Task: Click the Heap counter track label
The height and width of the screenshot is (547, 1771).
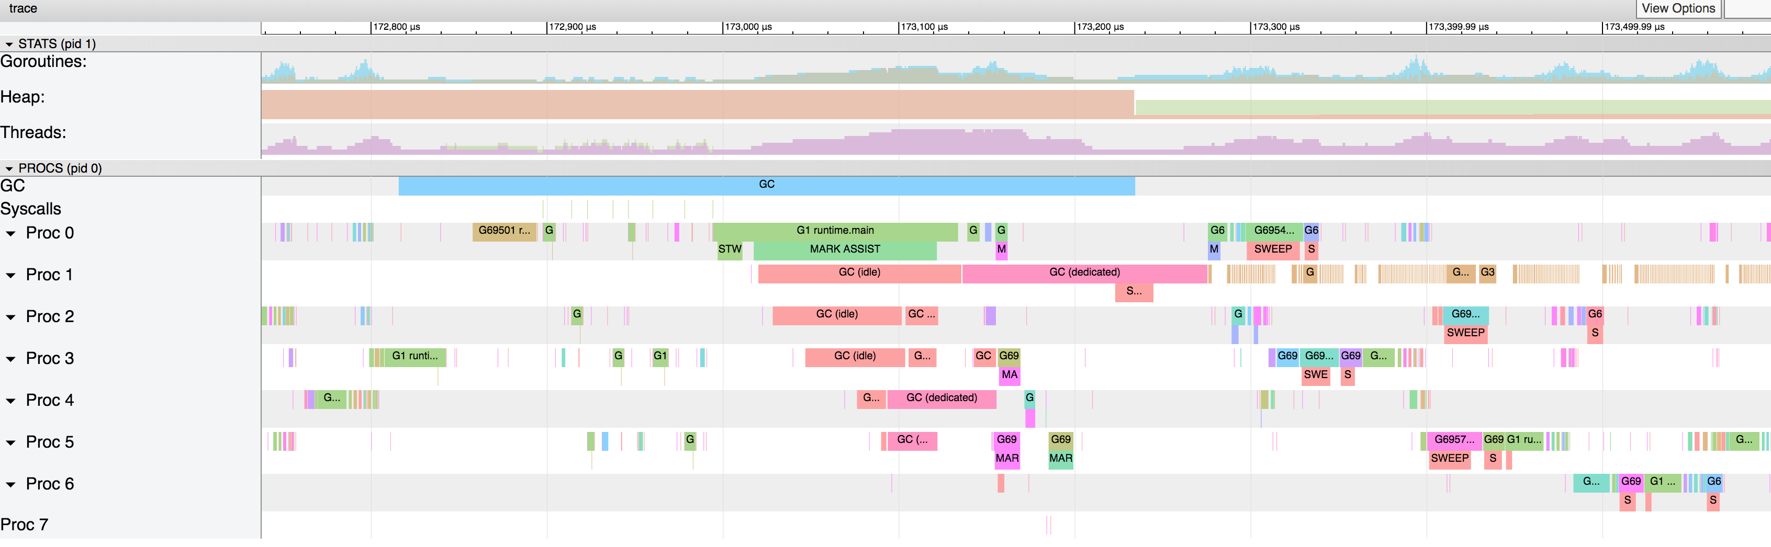Action: pyautogui.click(x=23, y=98)
